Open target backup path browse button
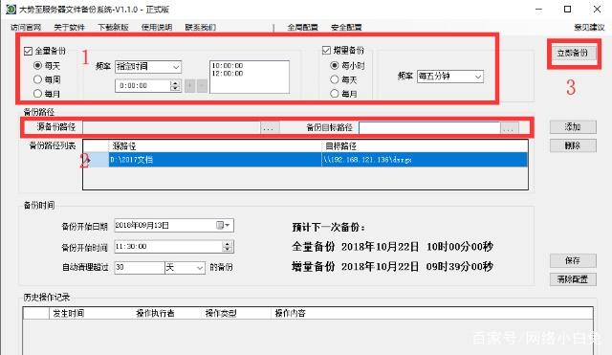The width and height of the screenshot is (612, 355). (x=510, y=127)
